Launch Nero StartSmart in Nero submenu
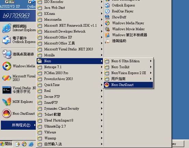 129,85
